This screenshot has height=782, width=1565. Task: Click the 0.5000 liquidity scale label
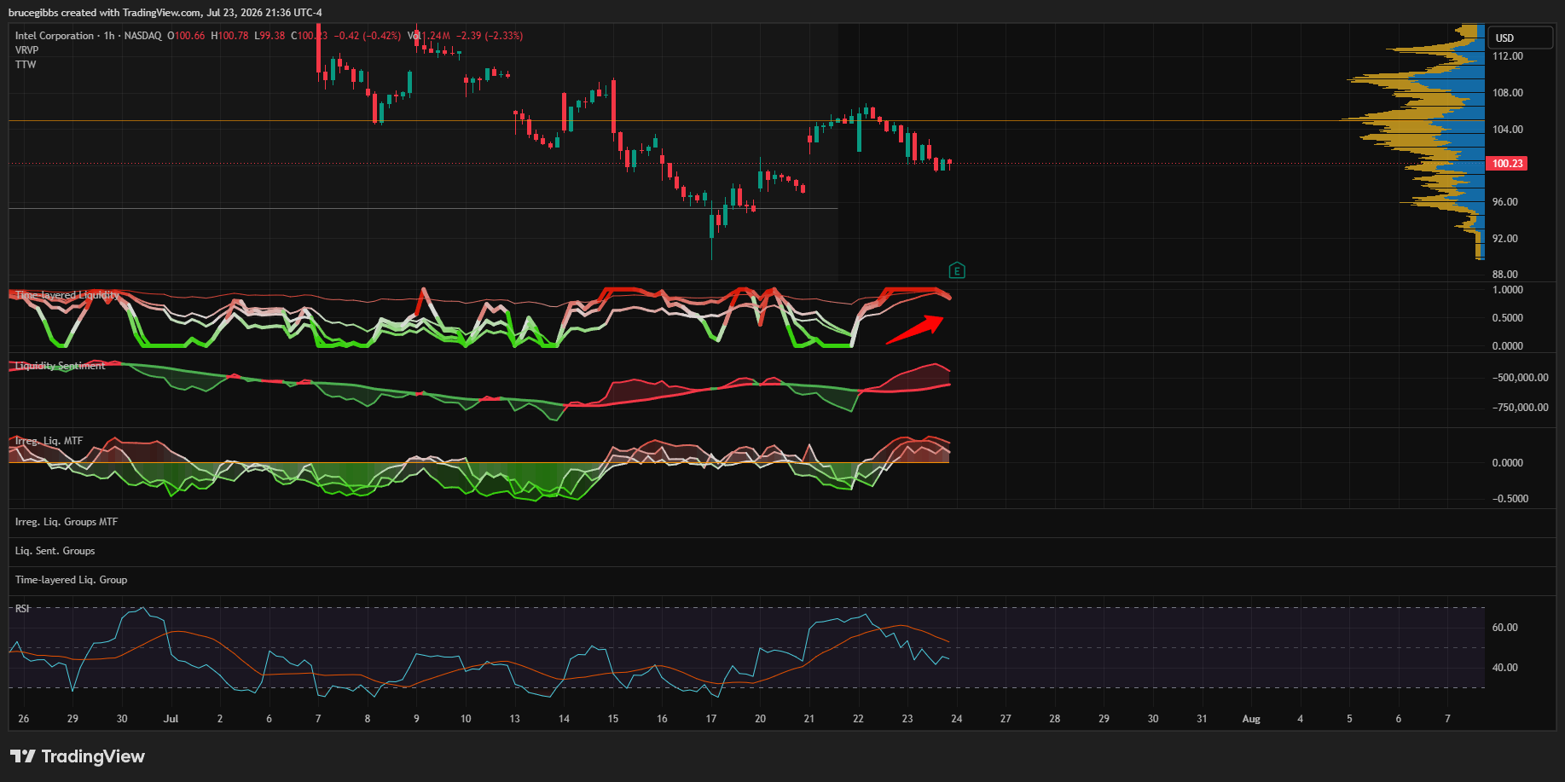[x=1507, y=318]
